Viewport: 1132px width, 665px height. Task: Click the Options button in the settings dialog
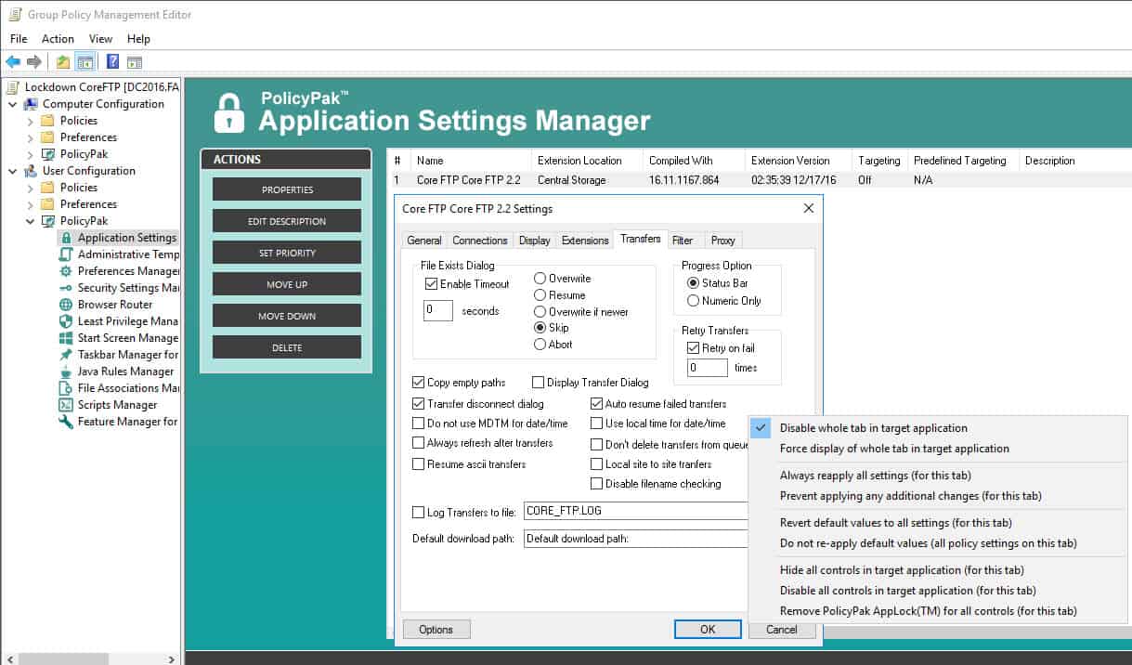[436, 630]
